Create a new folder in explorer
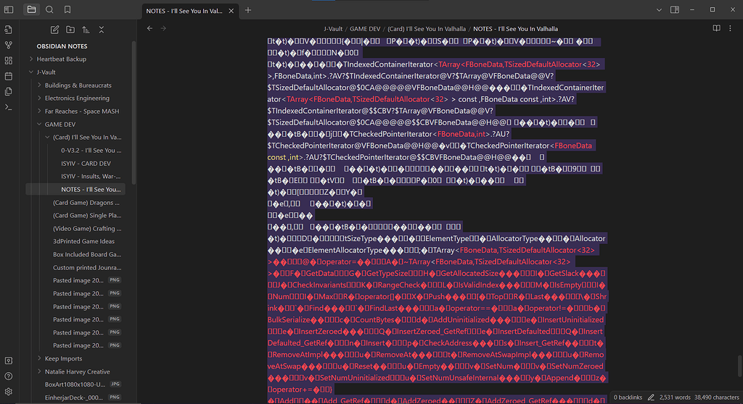 (x=70, y=30)
